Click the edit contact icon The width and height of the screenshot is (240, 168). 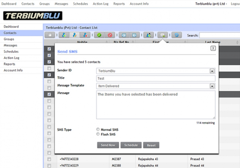[74, 35]
